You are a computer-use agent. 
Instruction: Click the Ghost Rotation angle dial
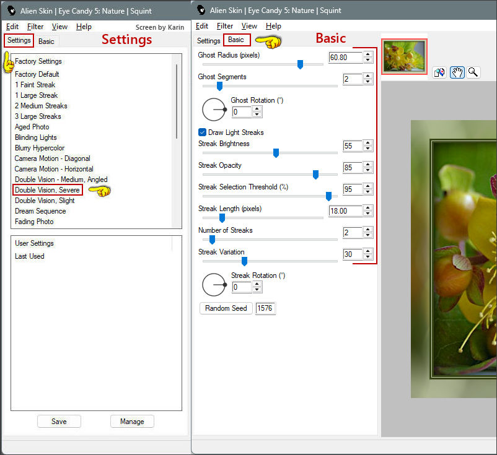coord(214,110)
